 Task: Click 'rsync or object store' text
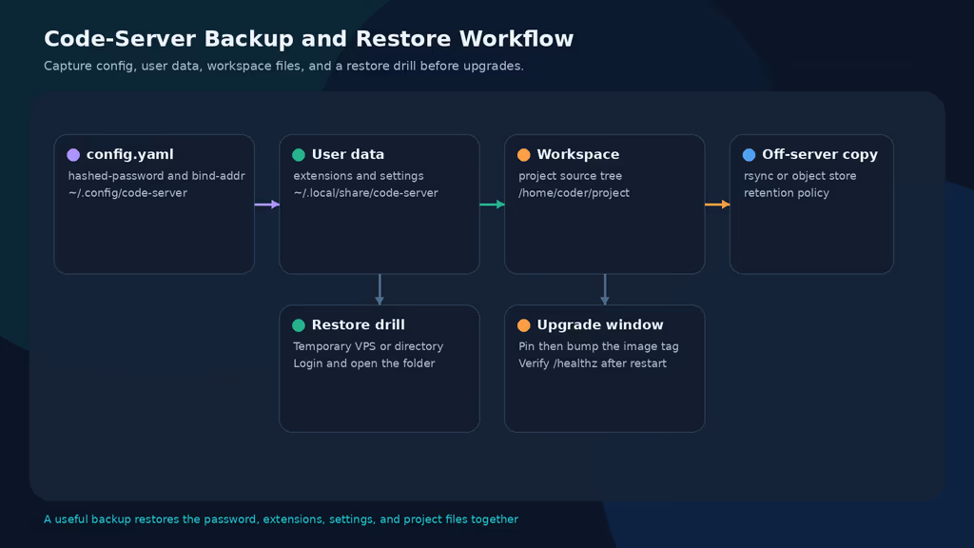click(800, 176)
